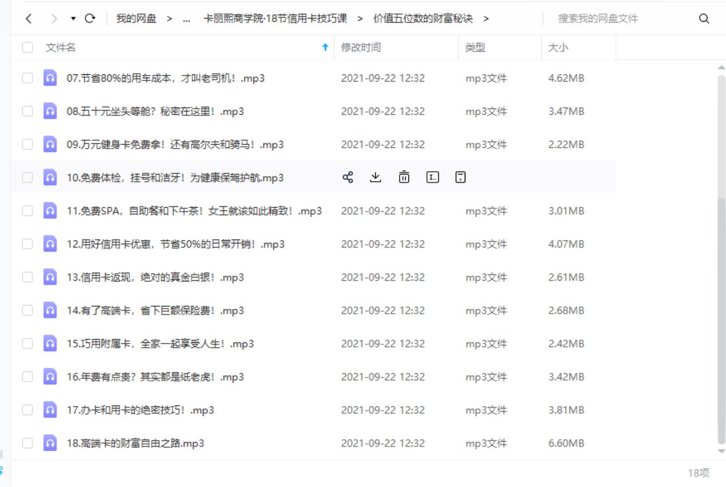Open file 13.信用卡返现，绝对的真金白银！.mp3
726x487 pixels.
155,277
